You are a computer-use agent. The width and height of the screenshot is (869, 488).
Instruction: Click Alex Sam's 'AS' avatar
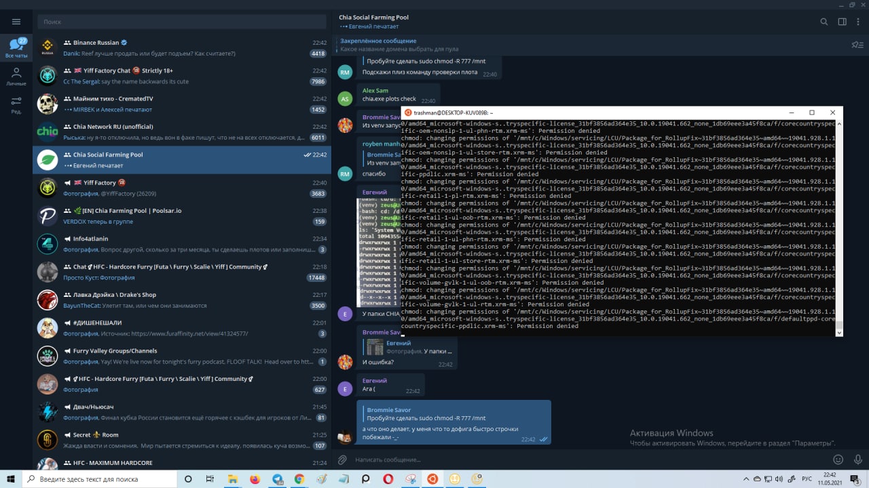345,98
